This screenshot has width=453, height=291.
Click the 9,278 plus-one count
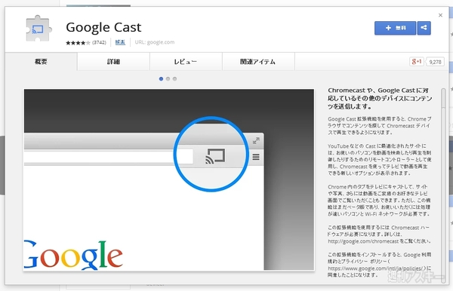coord(435,62)
